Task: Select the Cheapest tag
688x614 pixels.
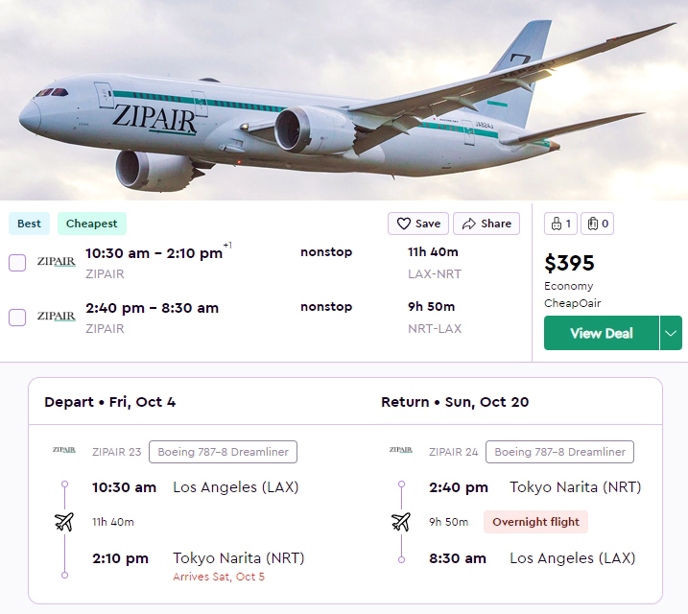Action: click(x=92, y=224)
